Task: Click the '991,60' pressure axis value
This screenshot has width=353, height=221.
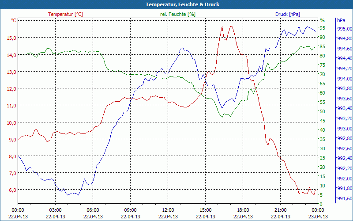Action: tap(345, 198)
